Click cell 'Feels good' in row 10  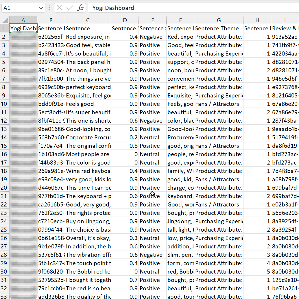tap(88, 104)
